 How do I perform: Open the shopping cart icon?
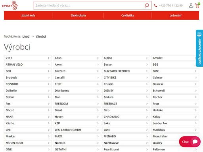tap(197, 5)
